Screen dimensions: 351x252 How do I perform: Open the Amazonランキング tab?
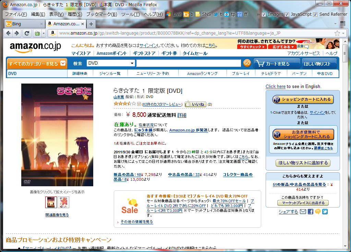tap(202, 73)
